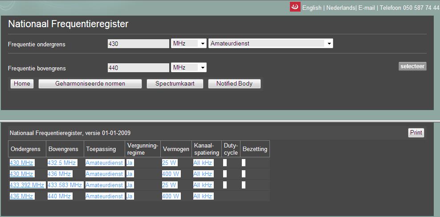The width and height of the screenshot is (440, 217).
Task: Expand the Amateurdienst service dropdown
Action: 270,44
